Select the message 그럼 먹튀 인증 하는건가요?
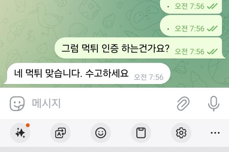 [139, 48]
